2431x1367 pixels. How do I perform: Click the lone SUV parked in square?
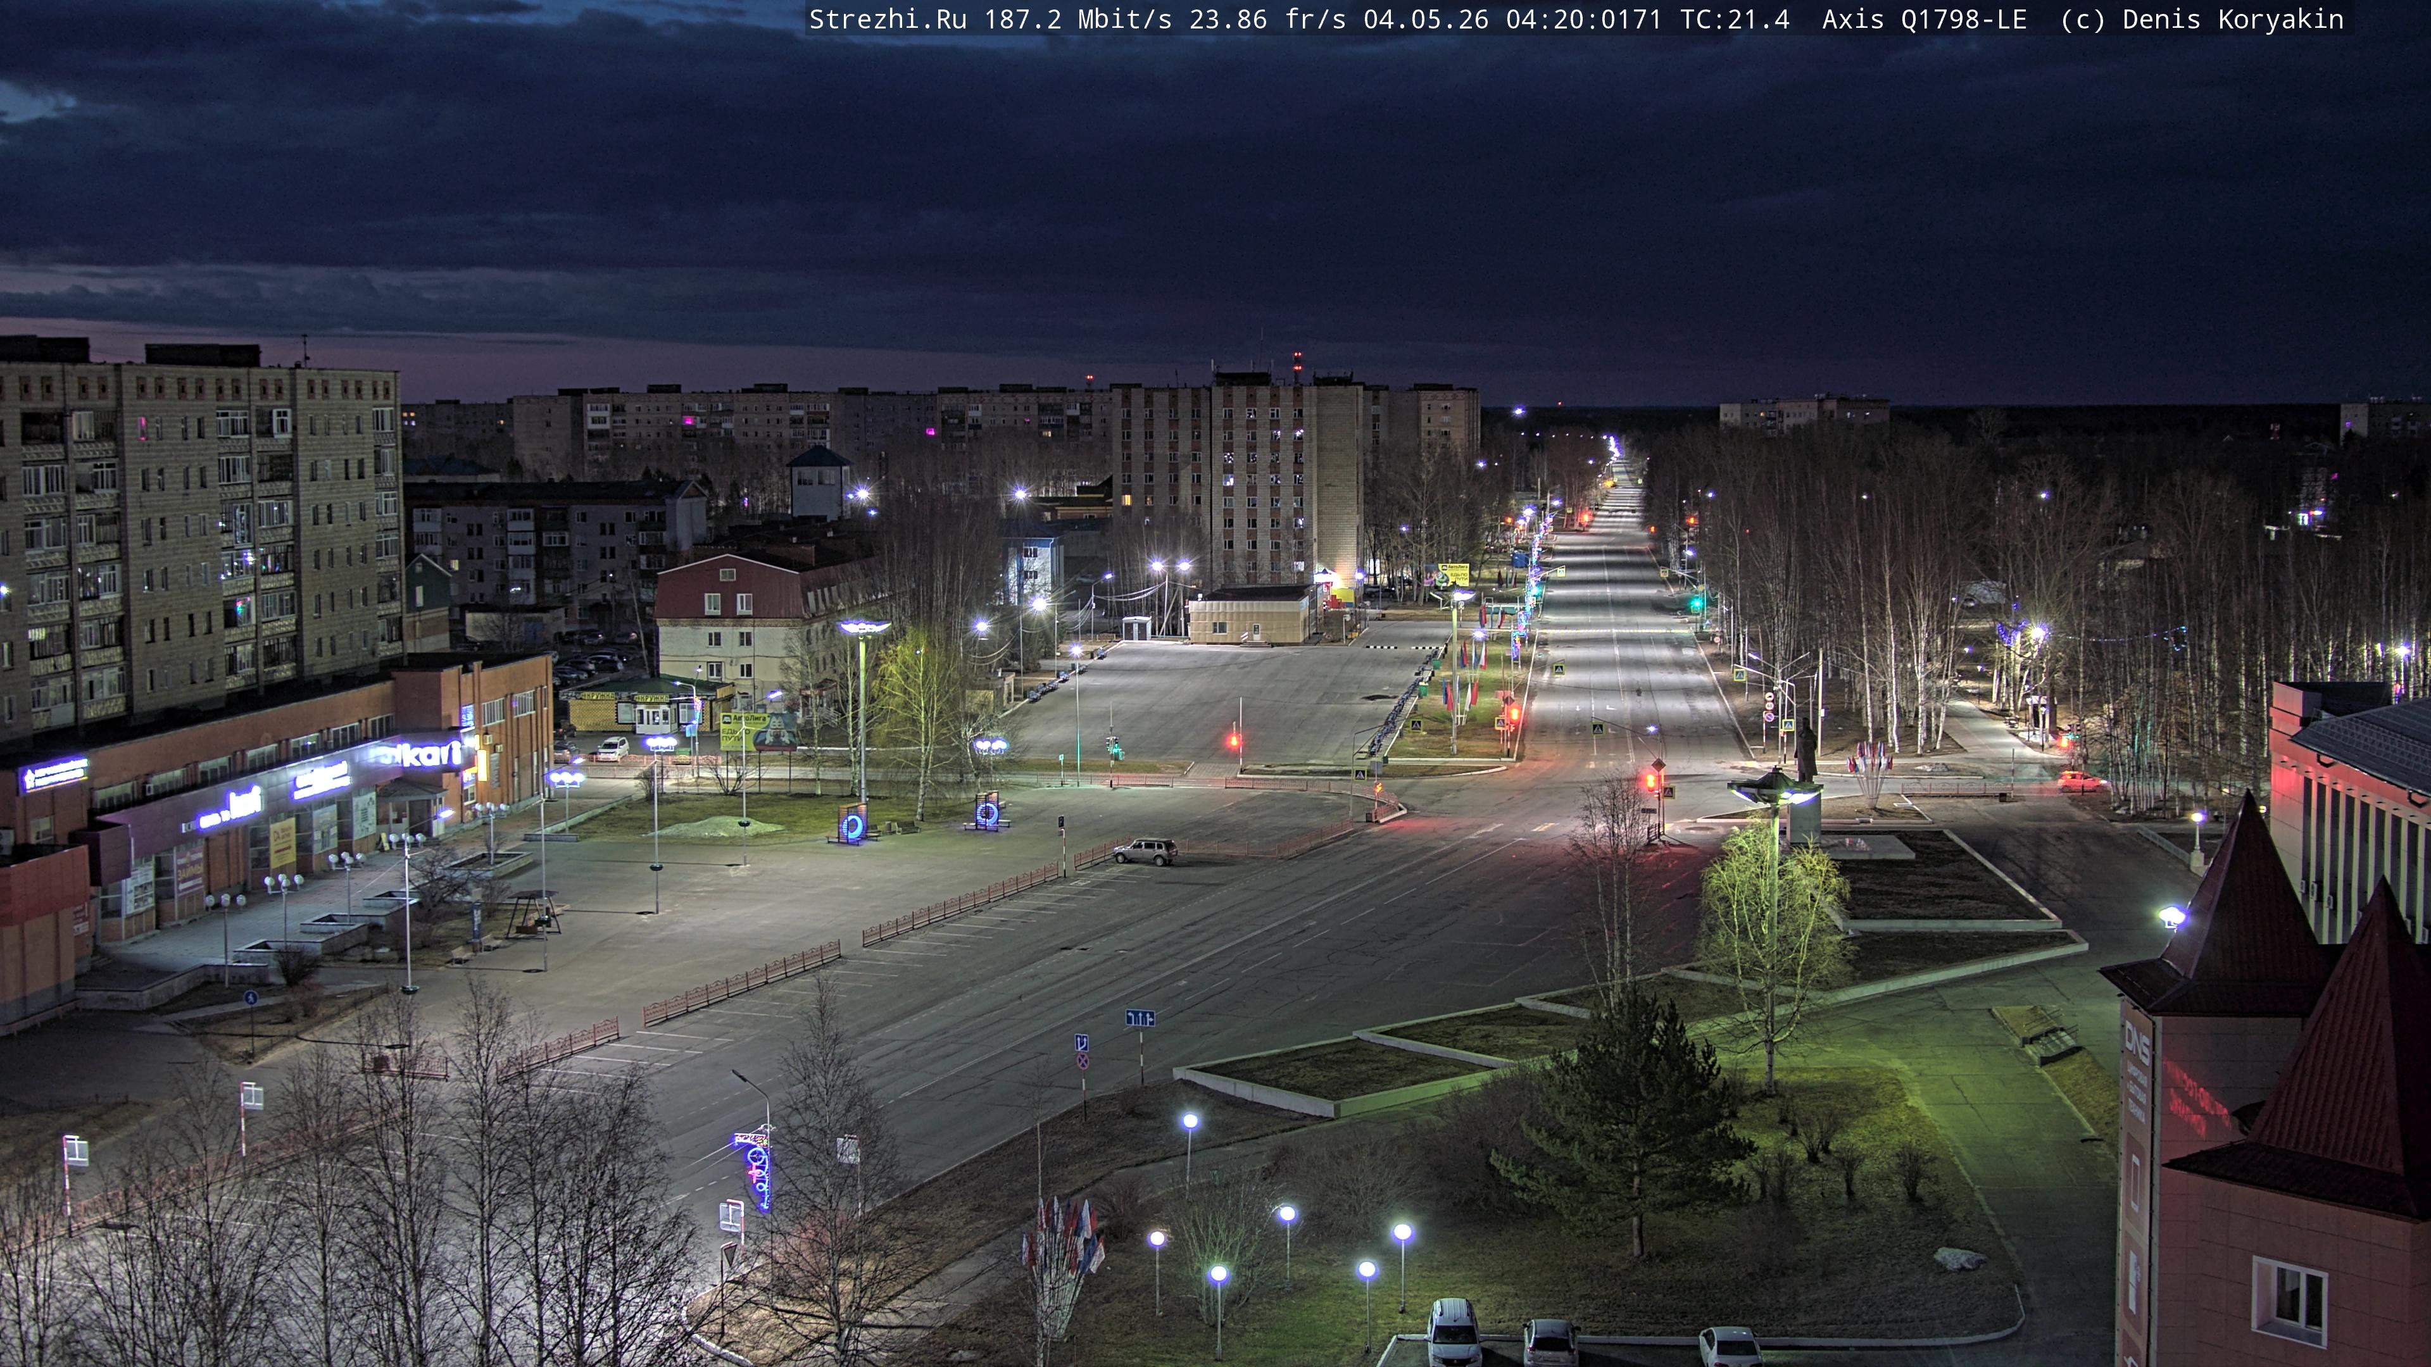tap(1145, 851)
